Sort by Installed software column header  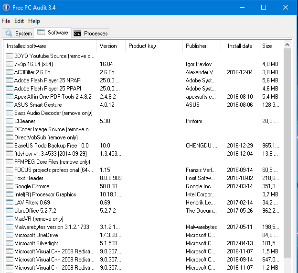click(x=50, y=46)
